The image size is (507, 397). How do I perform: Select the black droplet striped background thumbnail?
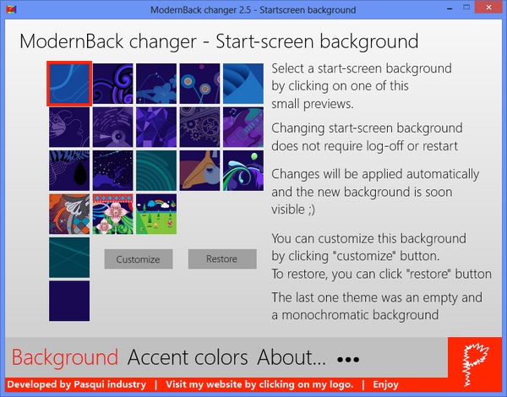click(69, 171)
